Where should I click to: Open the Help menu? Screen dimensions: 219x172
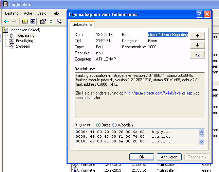[55, 13]
